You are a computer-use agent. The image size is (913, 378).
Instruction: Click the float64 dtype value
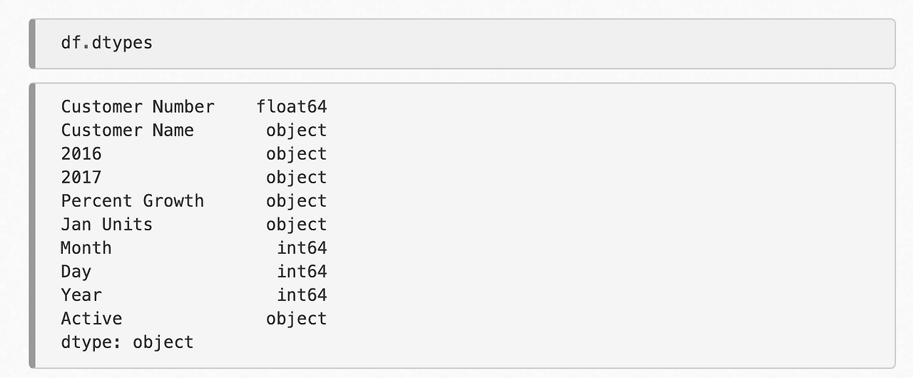(x=292, y=107)
